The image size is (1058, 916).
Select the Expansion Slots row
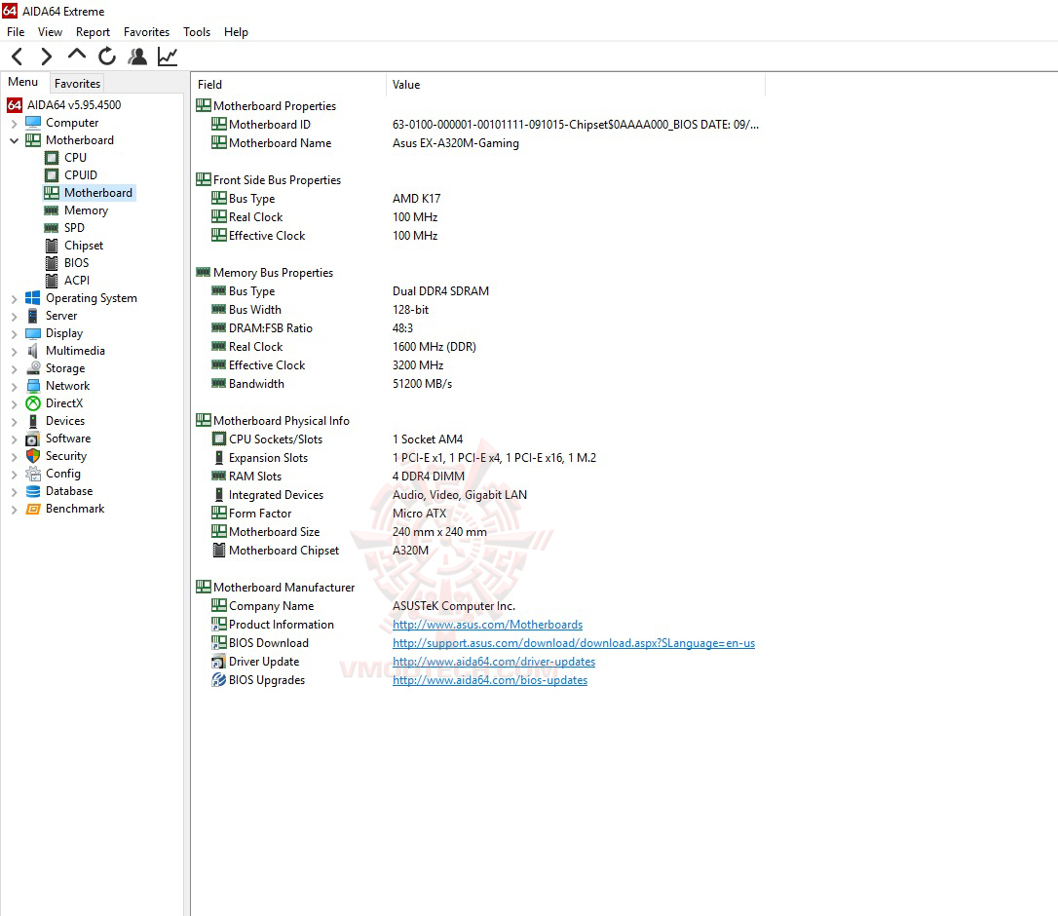[479, 458]
